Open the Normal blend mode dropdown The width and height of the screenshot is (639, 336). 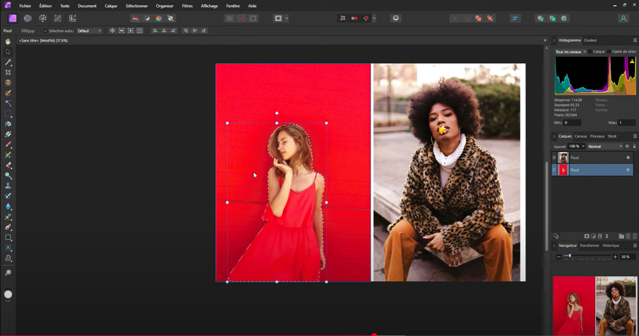click(x=605, y=147)
